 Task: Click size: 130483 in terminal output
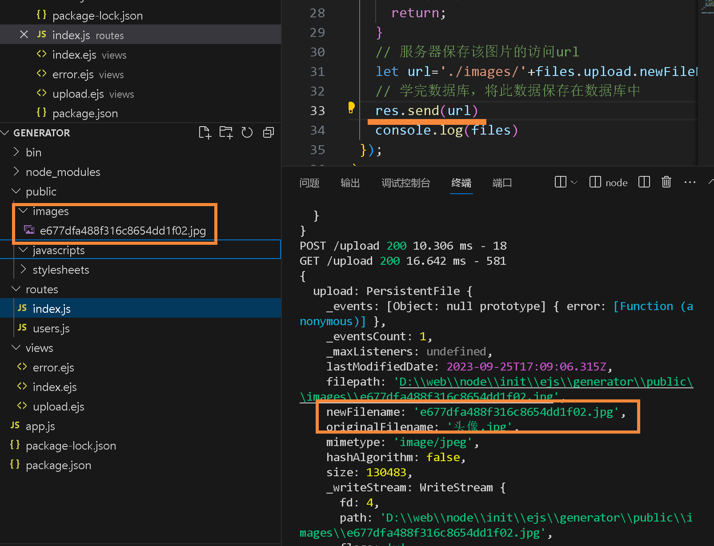point(369,473)
